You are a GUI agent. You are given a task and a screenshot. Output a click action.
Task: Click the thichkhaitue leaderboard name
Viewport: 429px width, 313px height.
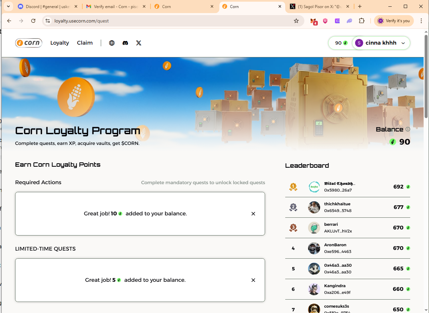click(337, 204)
